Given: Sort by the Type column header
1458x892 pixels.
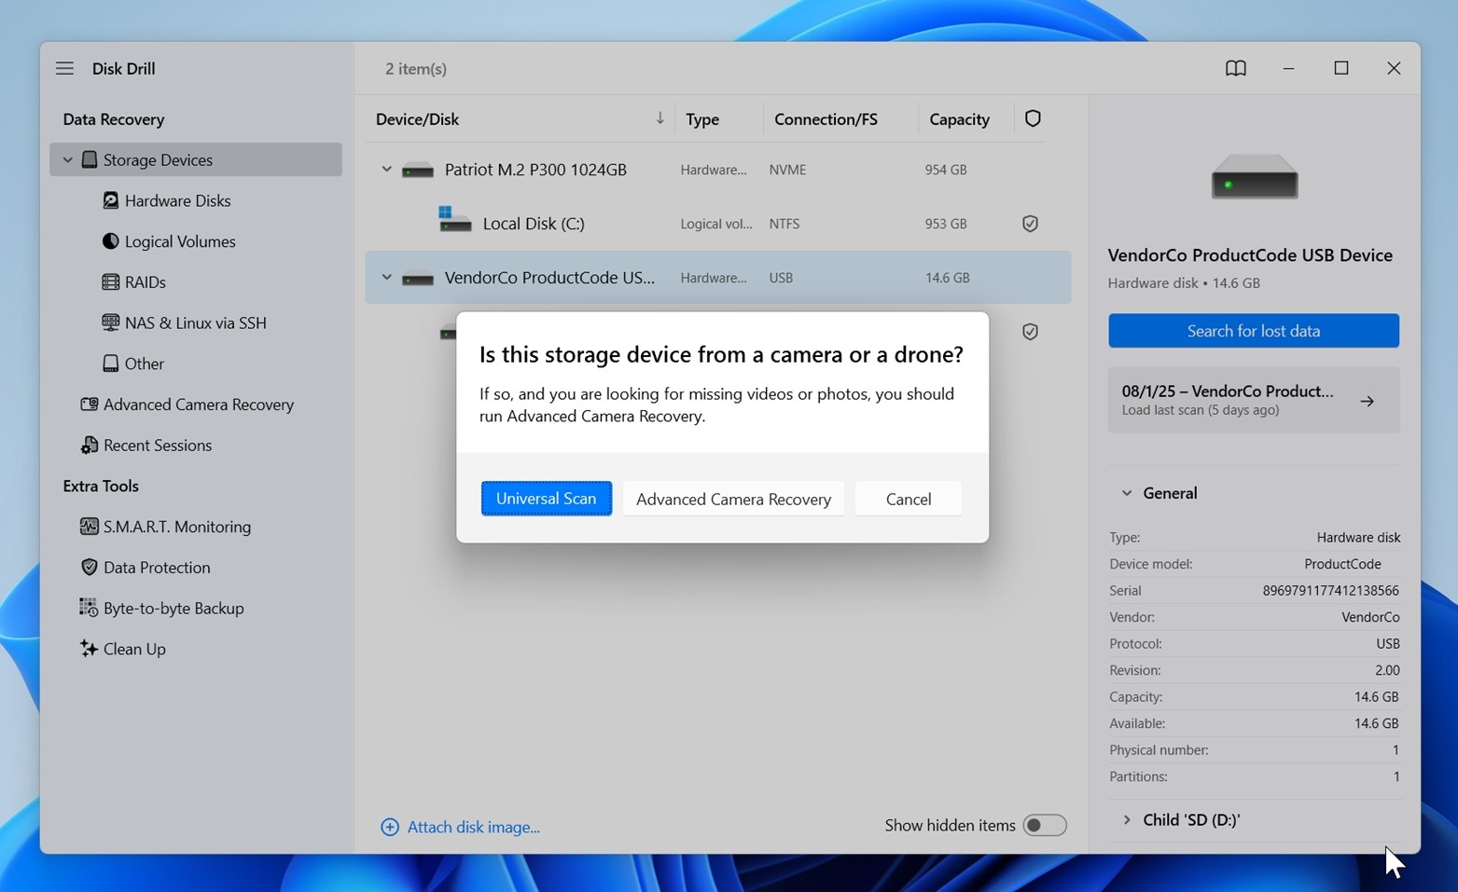Looking at the screenshot, I should pos(702,119).
